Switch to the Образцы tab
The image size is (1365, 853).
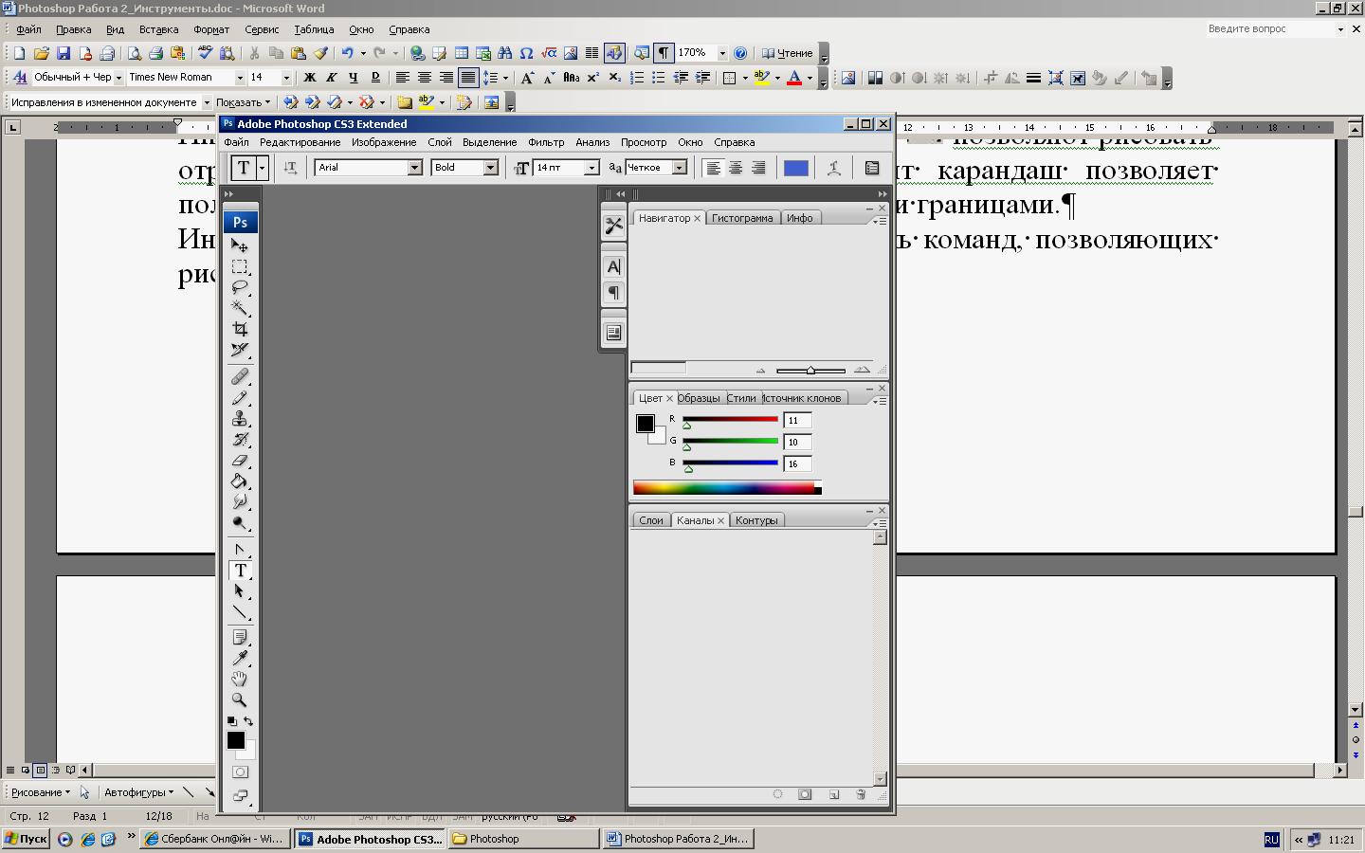point(699,398)
